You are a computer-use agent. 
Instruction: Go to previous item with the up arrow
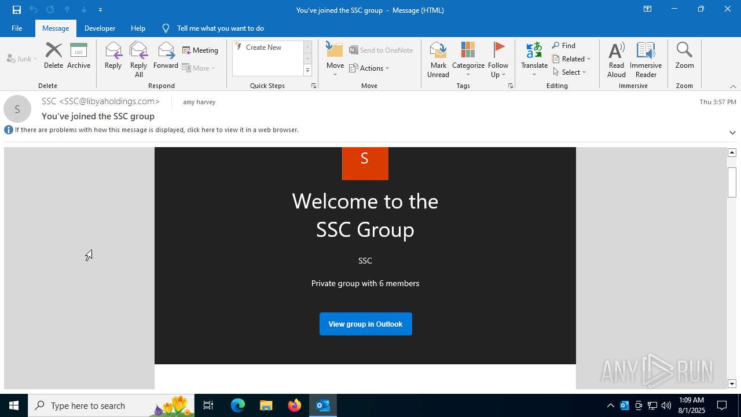[x=67, y=10]
